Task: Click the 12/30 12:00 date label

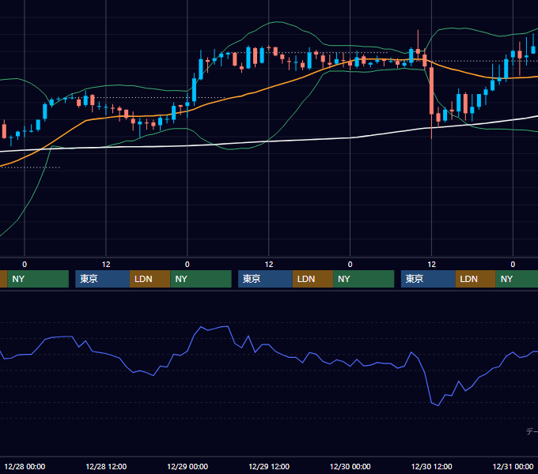Action: [432, 466]
